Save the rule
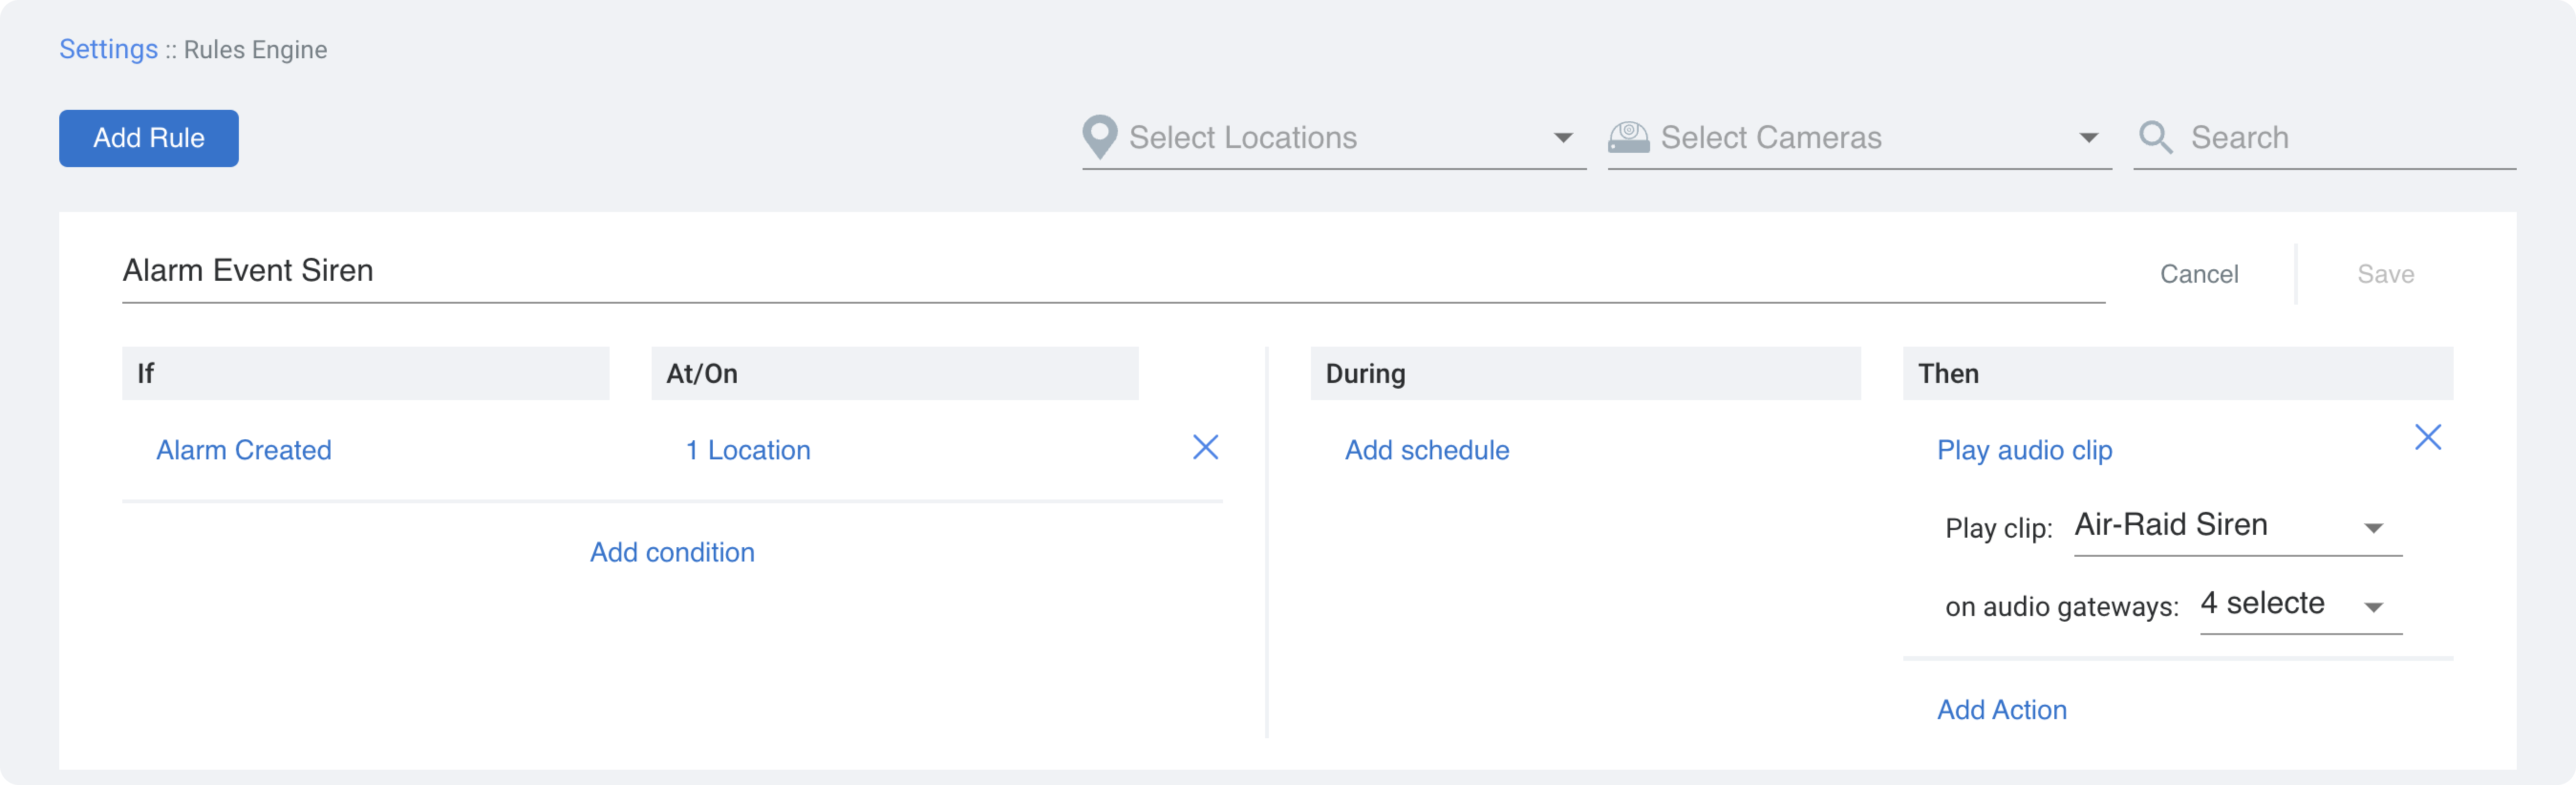2576x785 pixels. (x=2385, y=274)
